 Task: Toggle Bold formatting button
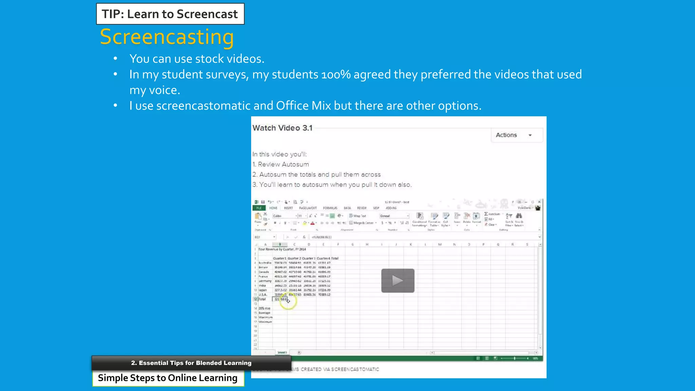(x=275, y=223)
